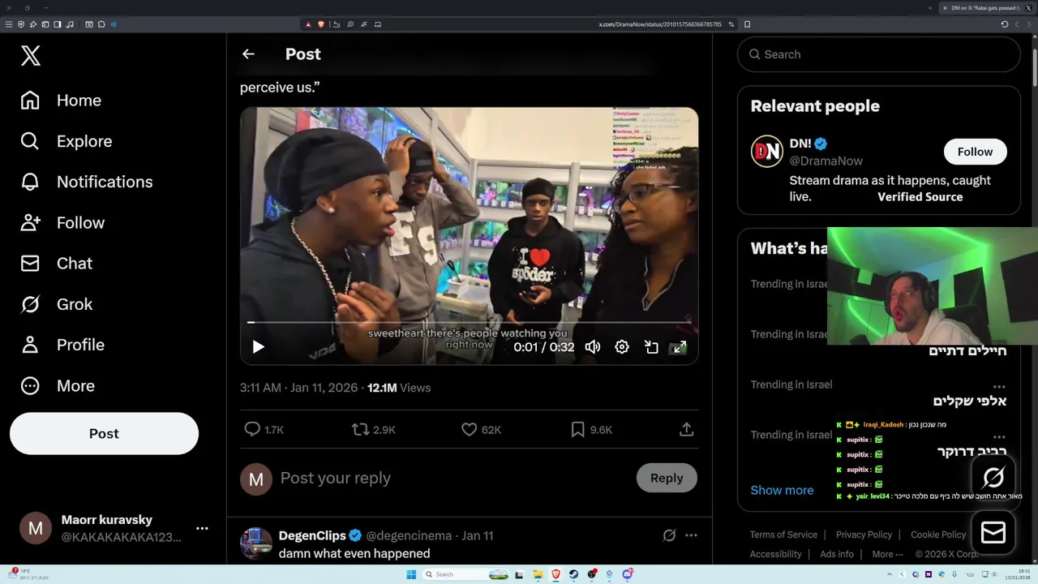Open Terms of Service link
The height and width of the screenshot is (584, 1038).
783,535
